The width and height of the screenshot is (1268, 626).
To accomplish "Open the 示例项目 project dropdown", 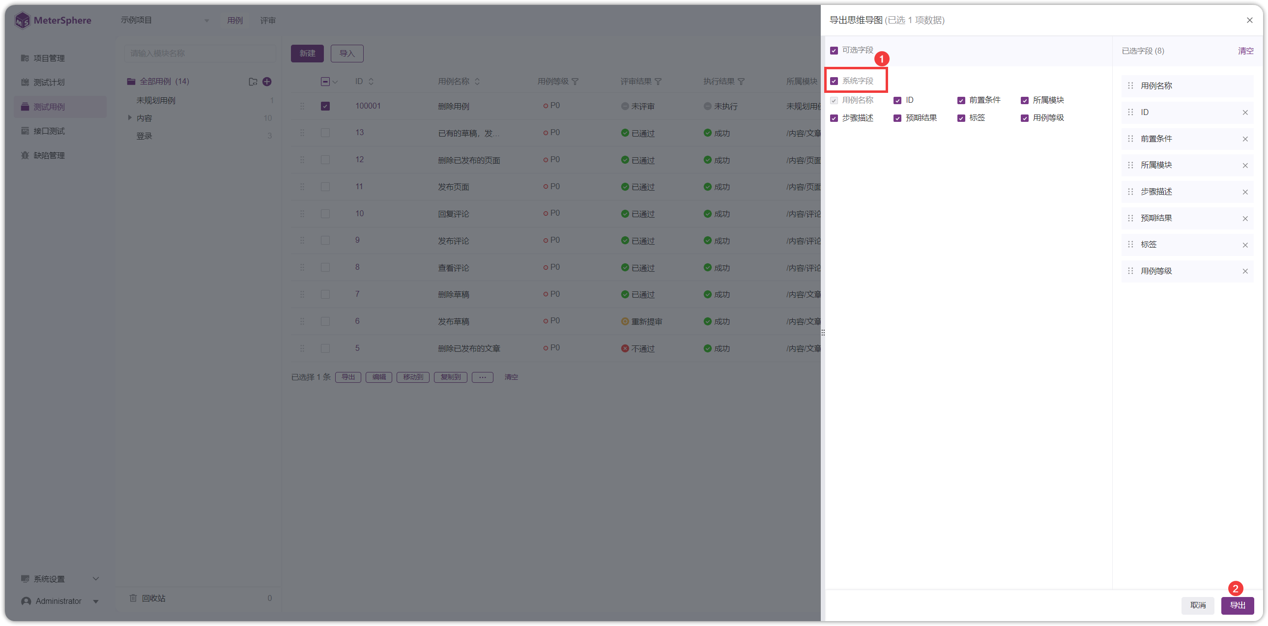I will [x=165, y=20].
